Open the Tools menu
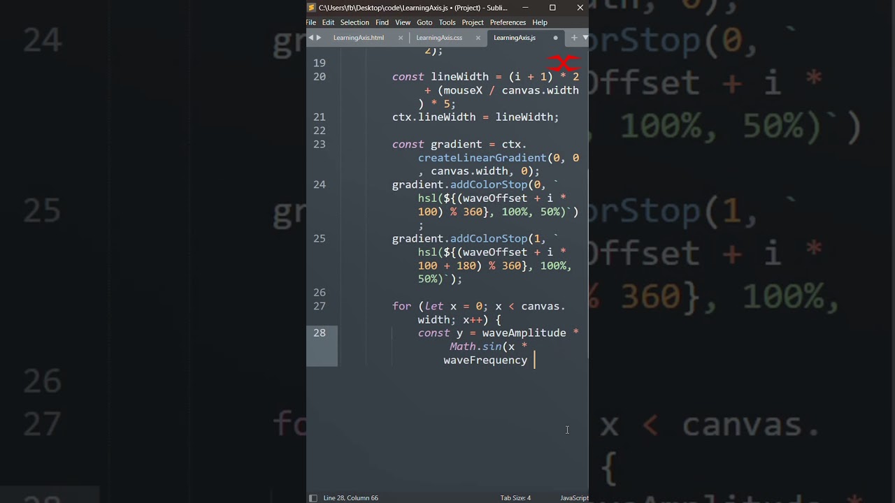895x503 pixels. coord(447,22)
